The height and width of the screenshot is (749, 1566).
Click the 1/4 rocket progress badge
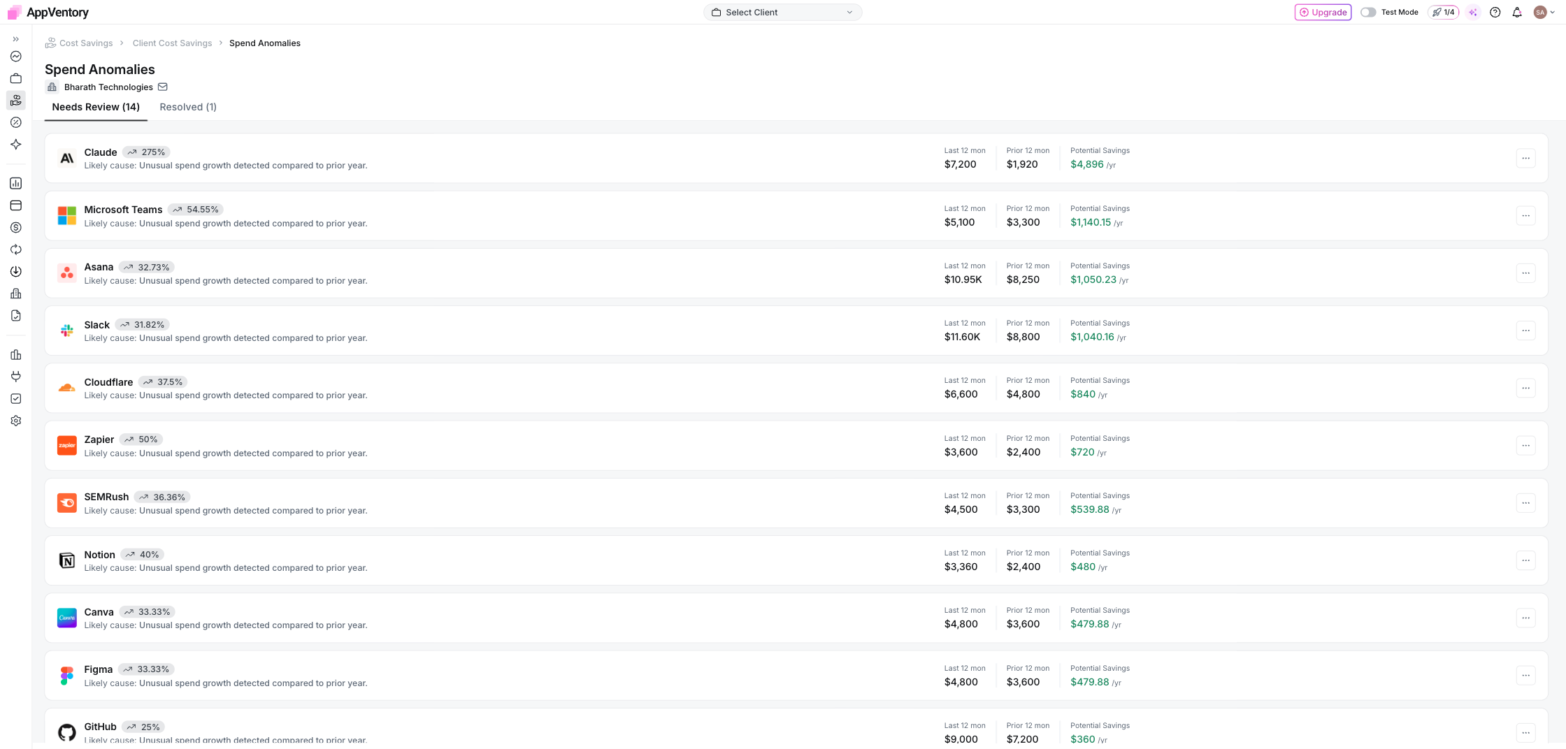[x=1443, y=13]
